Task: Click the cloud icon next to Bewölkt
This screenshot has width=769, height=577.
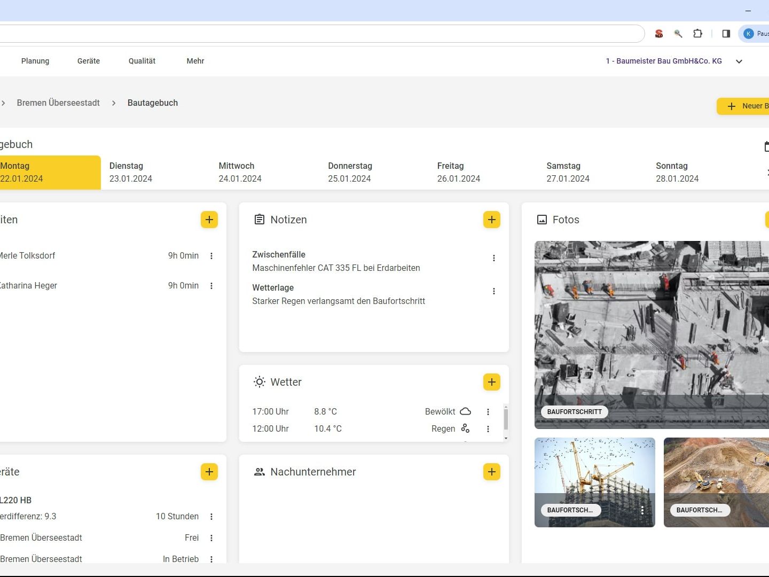Action: pos(466,411)
